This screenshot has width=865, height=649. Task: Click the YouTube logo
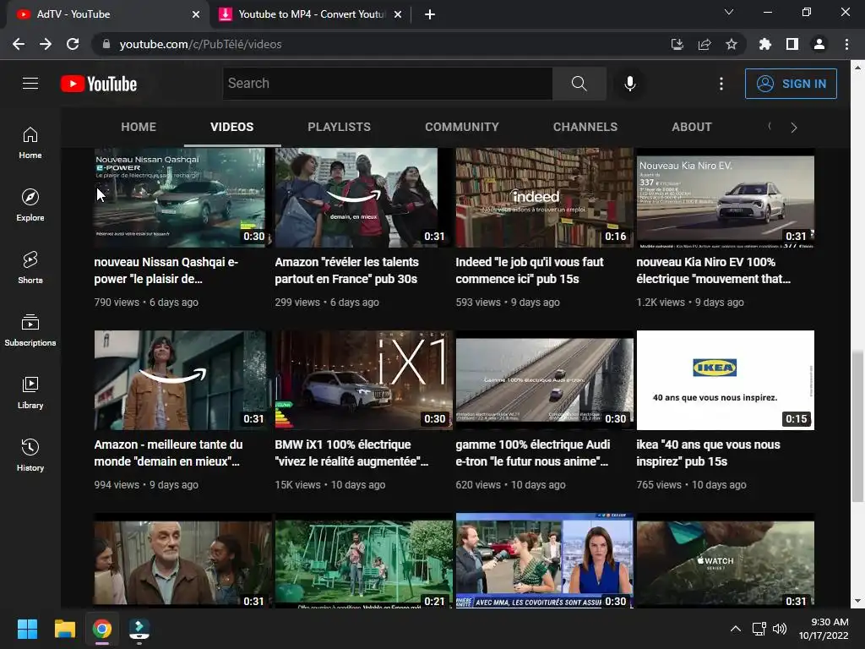pyautogui.click(x=99, y=84)
